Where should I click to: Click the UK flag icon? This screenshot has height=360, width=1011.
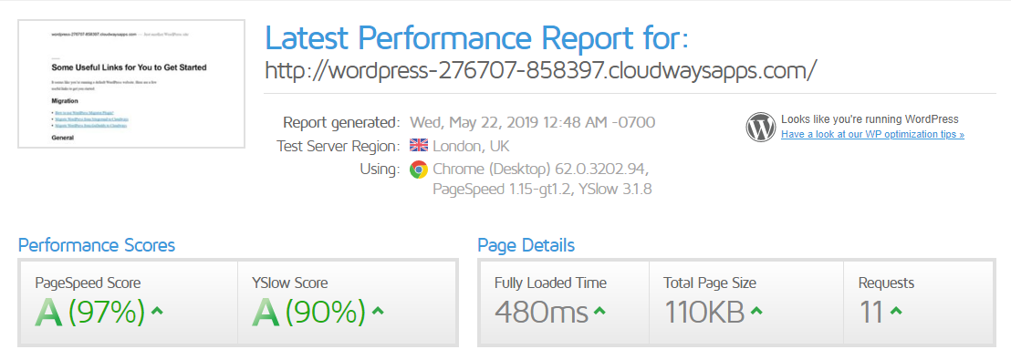tap(419, 146)
